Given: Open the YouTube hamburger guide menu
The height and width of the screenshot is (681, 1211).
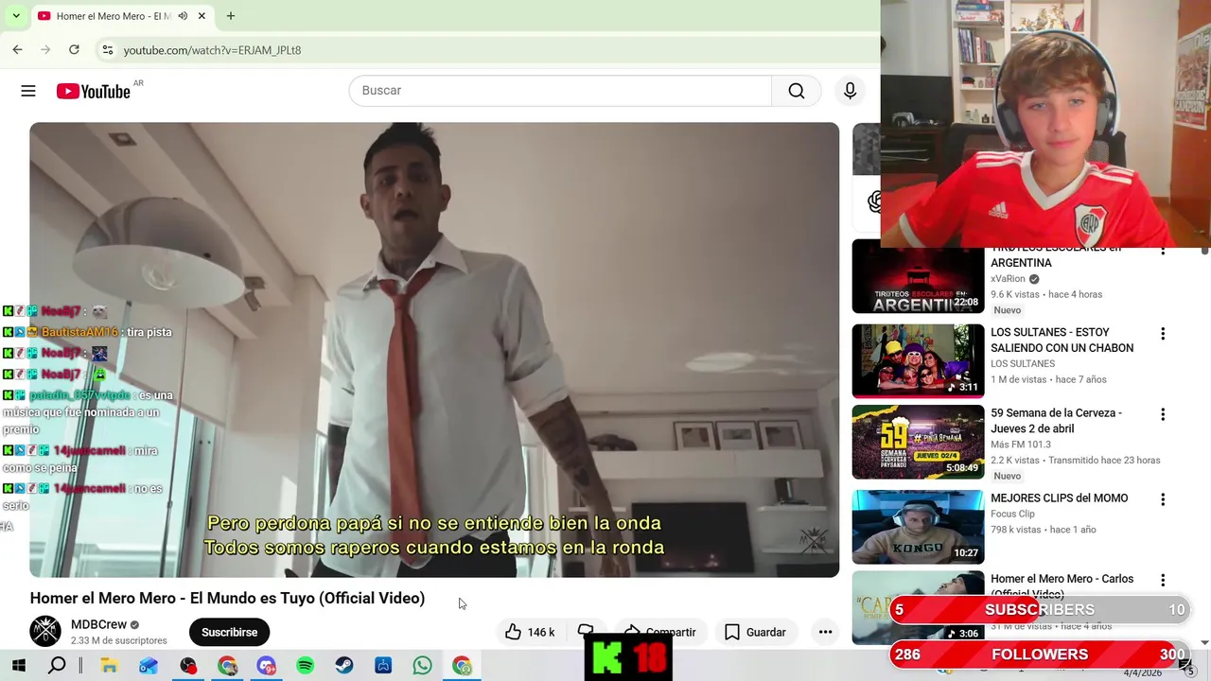Looking at the screenshot, I should pyautogui.click(x=28, y=91).
